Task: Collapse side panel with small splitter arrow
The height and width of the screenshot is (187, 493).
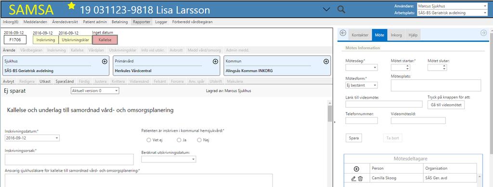Action: [335, 123]
